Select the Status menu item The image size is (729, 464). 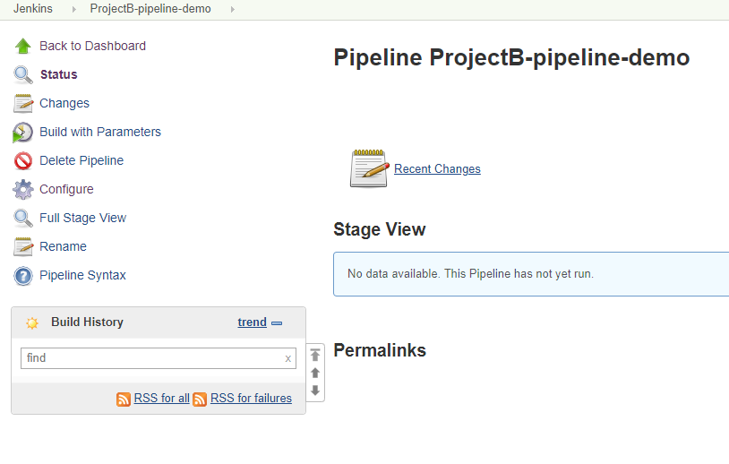58,74
